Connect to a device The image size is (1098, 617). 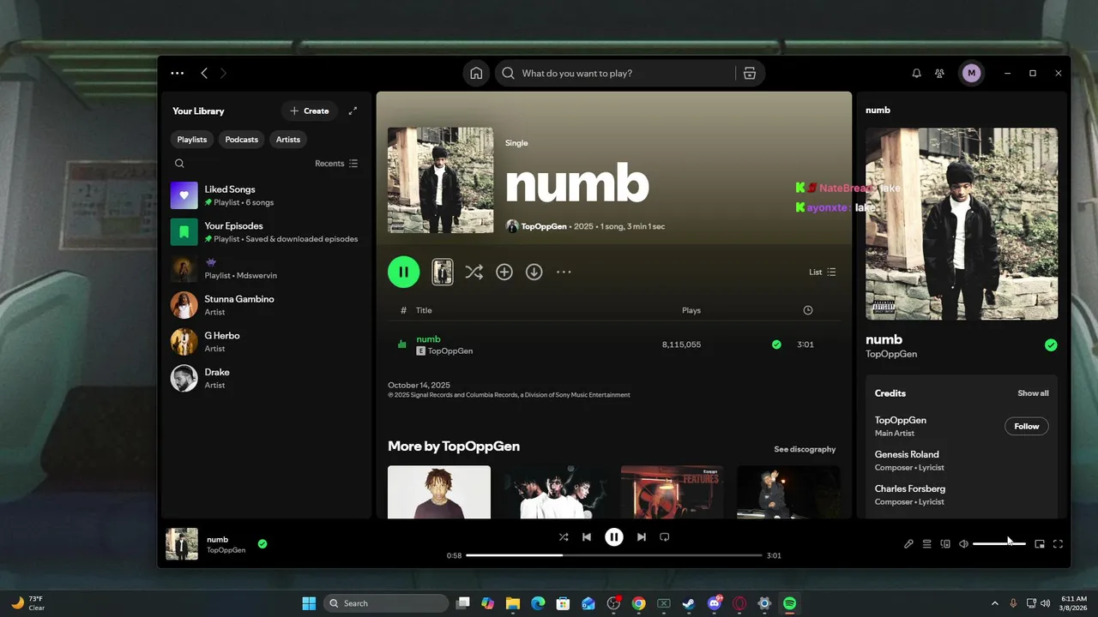coord(945,543)
